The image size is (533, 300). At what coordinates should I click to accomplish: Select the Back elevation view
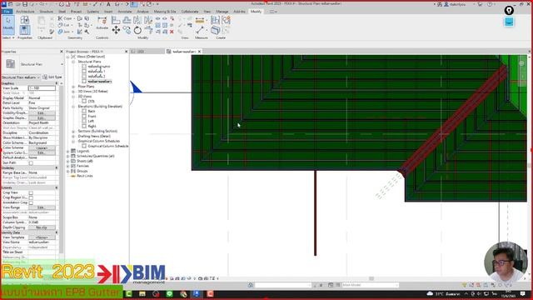[x=92, y=111]
